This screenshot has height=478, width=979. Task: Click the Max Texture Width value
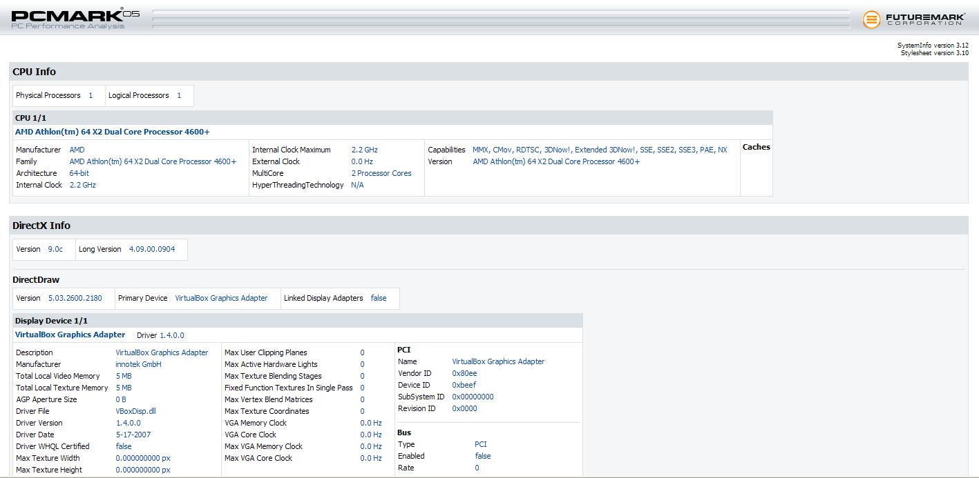(x=143, y=458)
